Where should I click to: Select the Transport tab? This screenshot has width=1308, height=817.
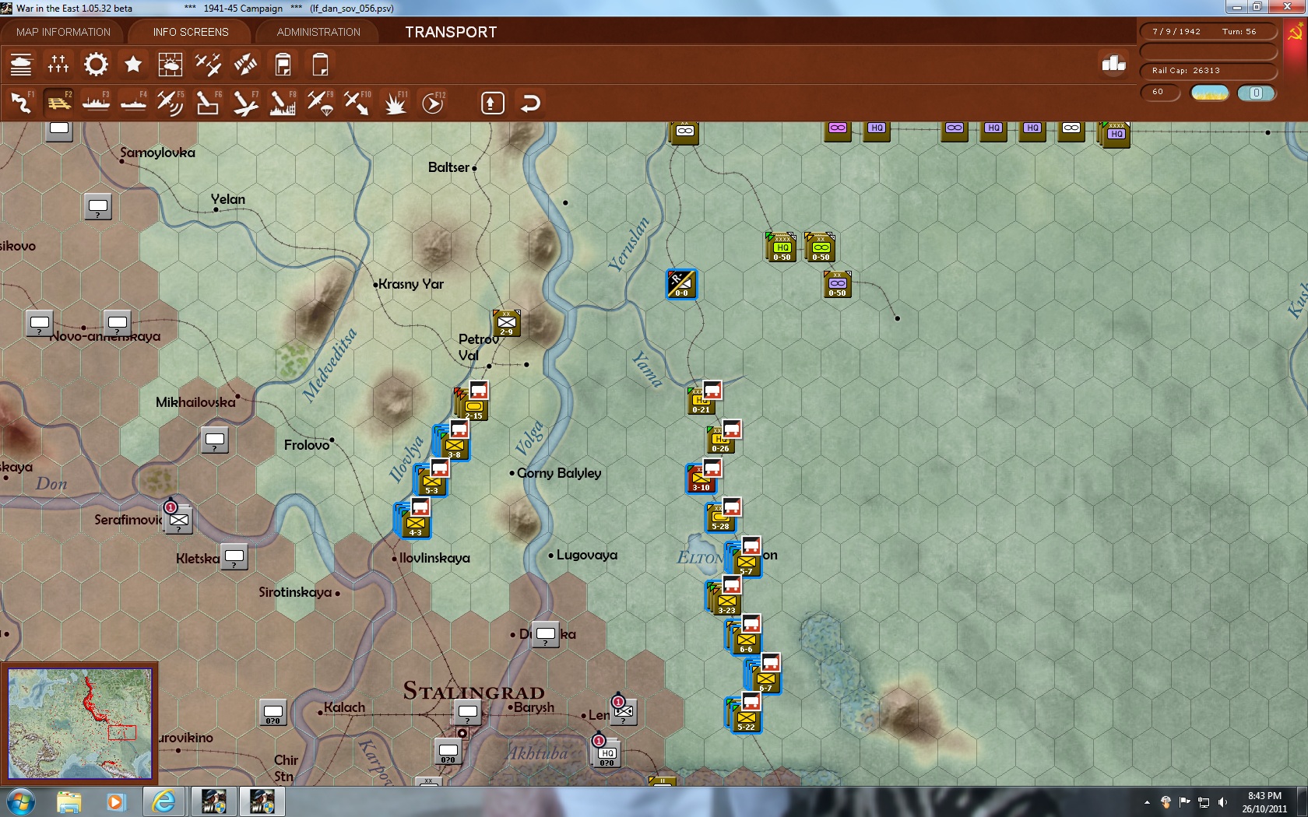451,32
